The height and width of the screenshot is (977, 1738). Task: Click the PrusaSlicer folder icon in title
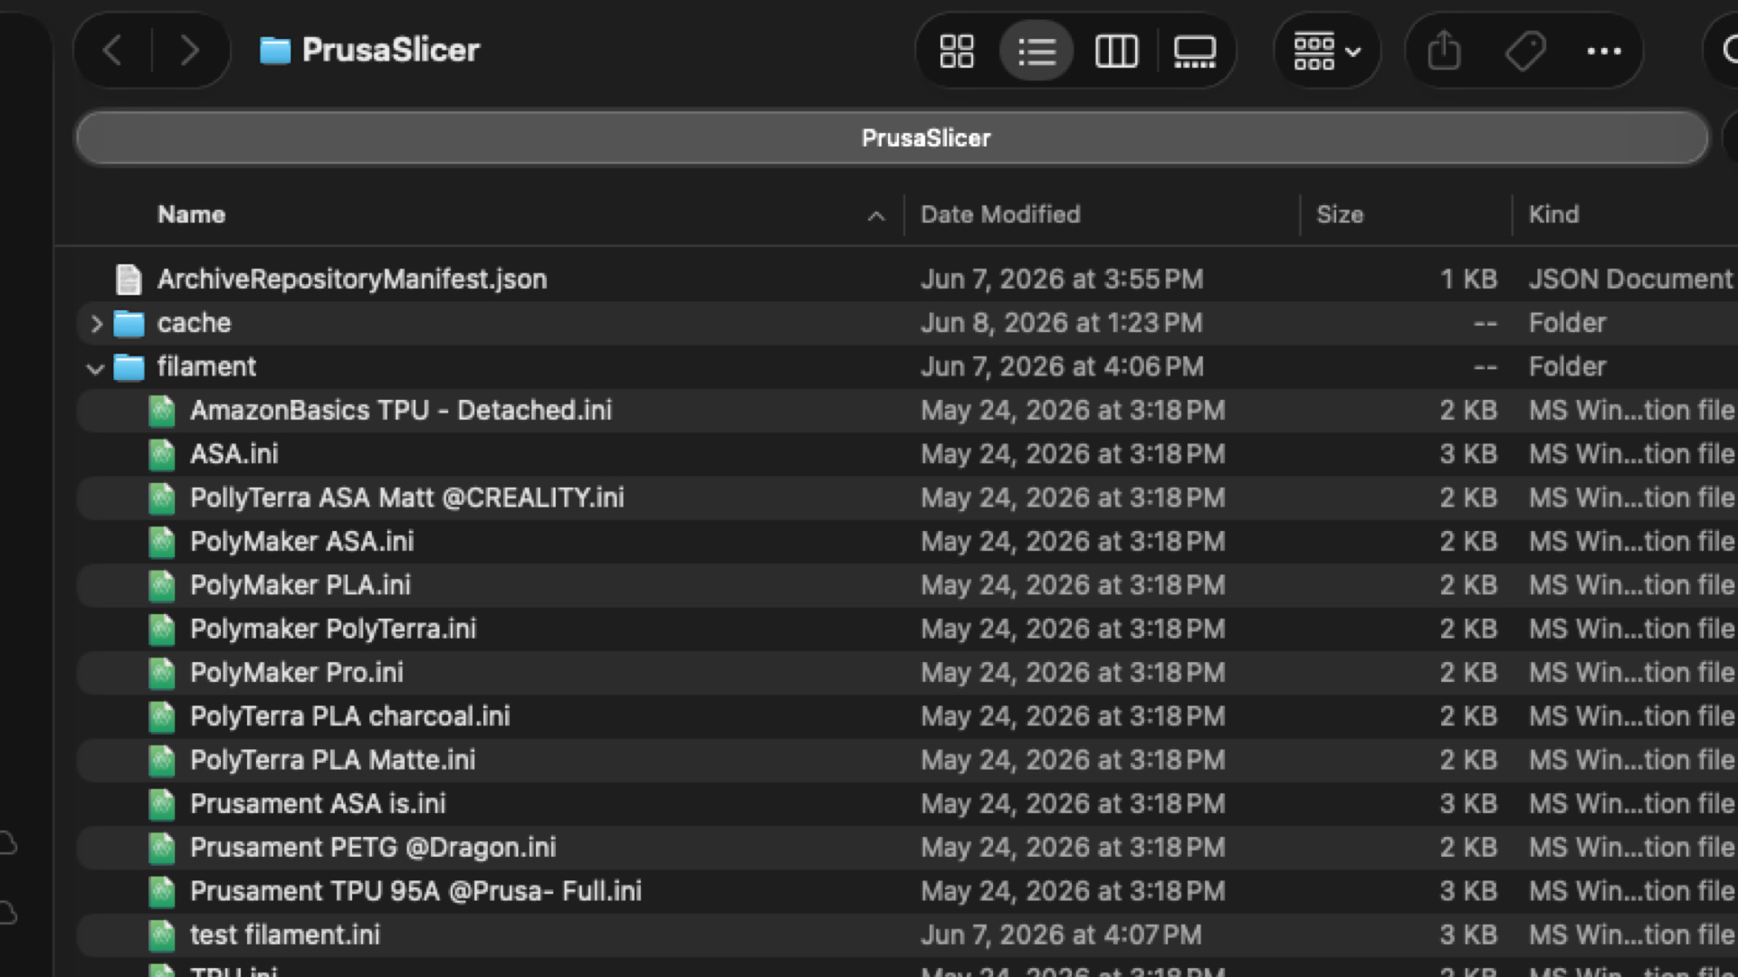click(x=275, y=51)
